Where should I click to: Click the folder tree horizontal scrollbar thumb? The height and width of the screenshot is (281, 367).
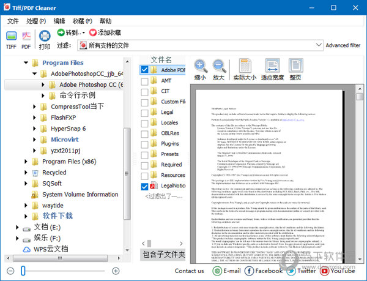tap(60, 258)
